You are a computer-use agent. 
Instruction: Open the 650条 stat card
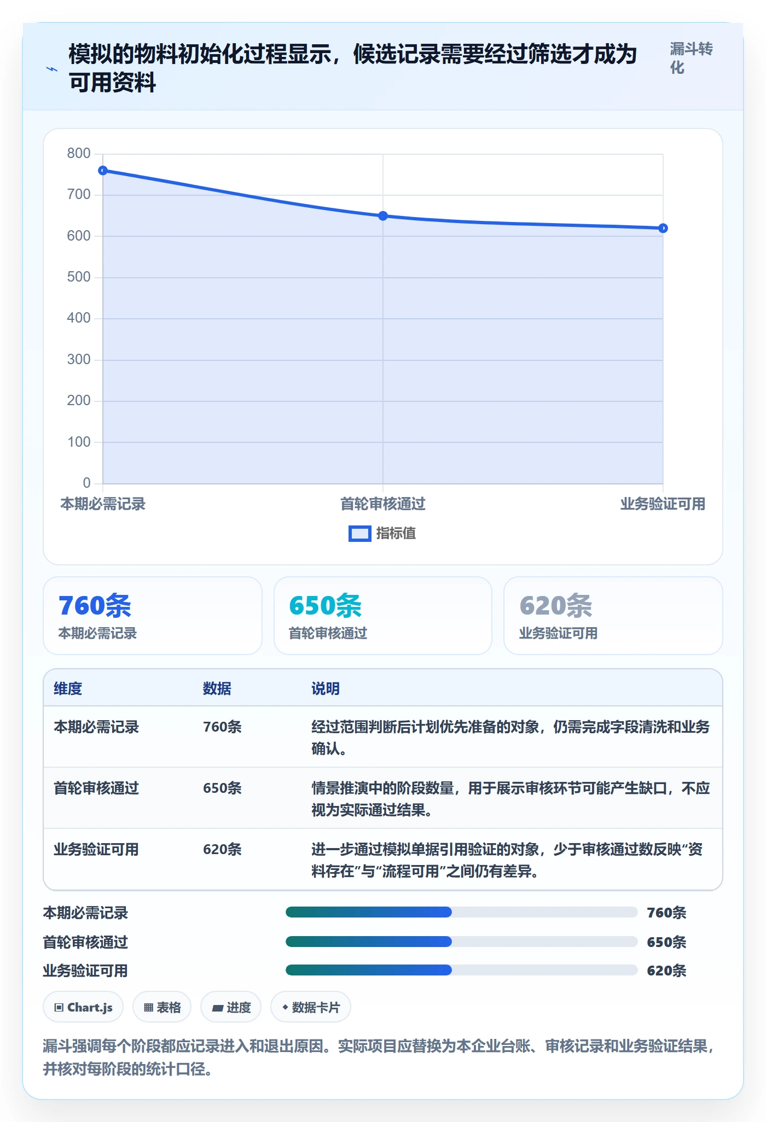click(x=383, y=616)
